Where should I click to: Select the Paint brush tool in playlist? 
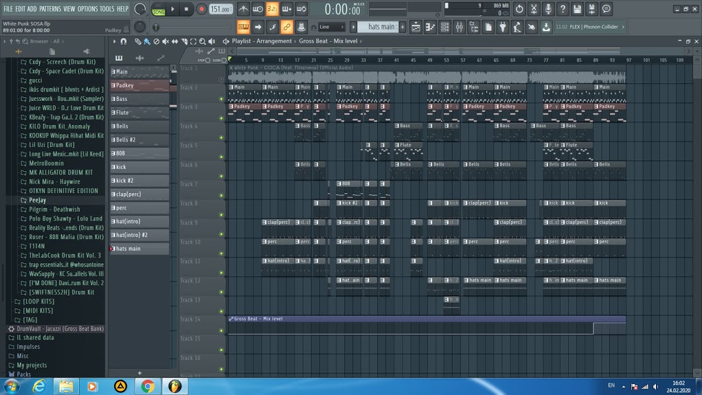147,42
